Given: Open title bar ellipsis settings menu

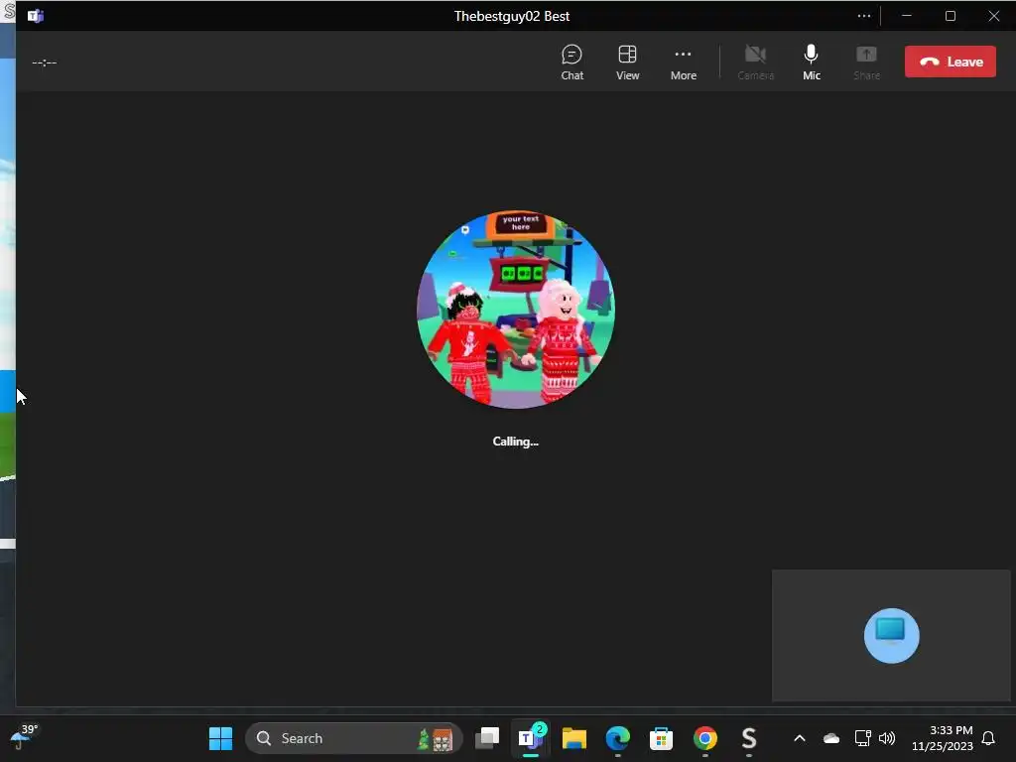Looking at the screenshot, I should (864, 16).
